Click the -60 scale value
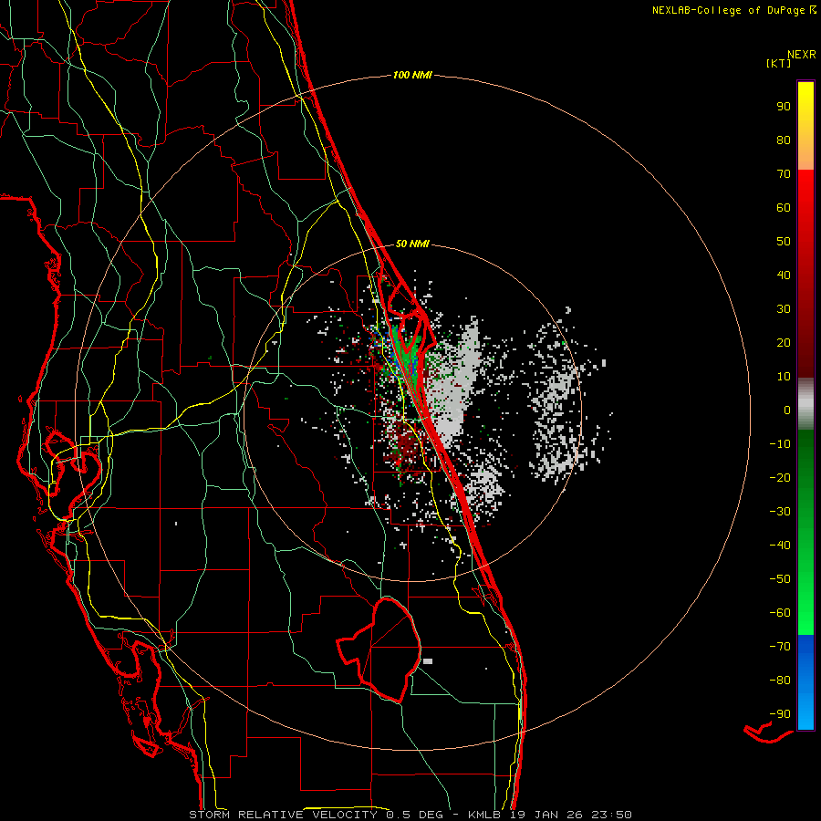The width and height of the screenshot is (821, 821). (x=780, y=613)
